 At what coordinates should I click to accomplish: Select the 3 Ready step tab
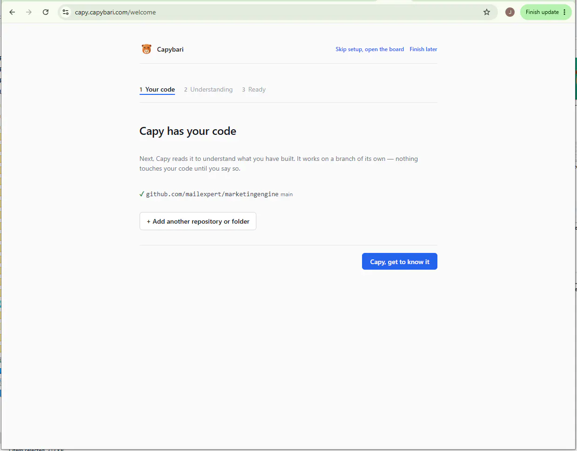254,89
